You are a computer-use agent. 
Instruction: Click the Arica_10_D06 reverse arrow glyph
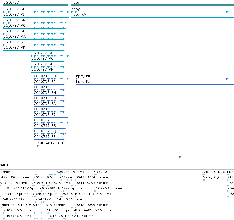coord(203,175)
